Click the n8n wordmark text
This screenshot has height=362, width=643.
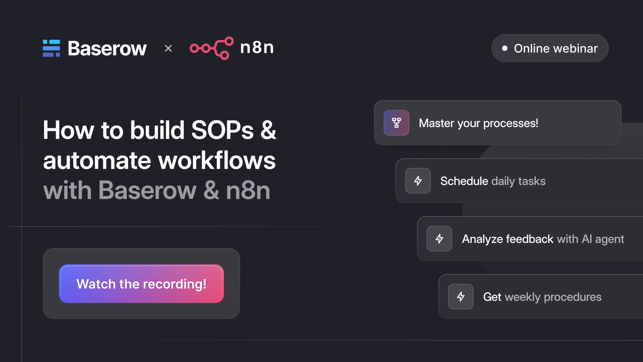point(257,48)
